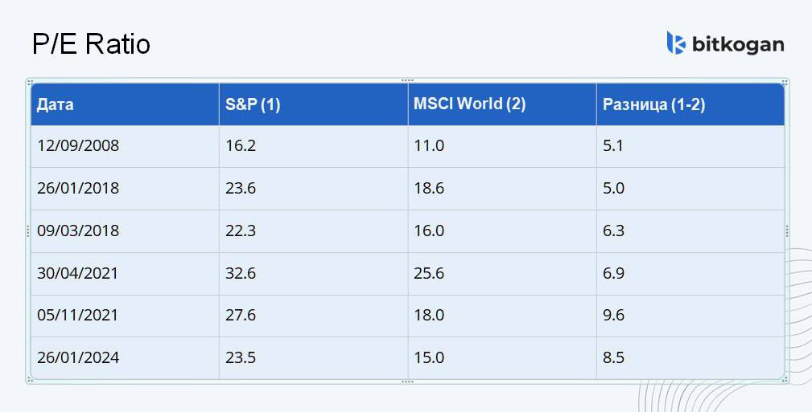Select the S&P (1) column header
This screenshot has width=812, height=412.
click(253, 104)
